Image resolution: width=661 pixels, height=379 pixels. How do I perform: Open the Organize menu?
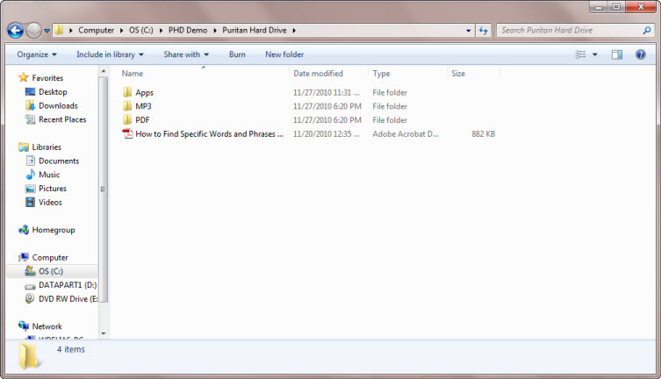37,54
